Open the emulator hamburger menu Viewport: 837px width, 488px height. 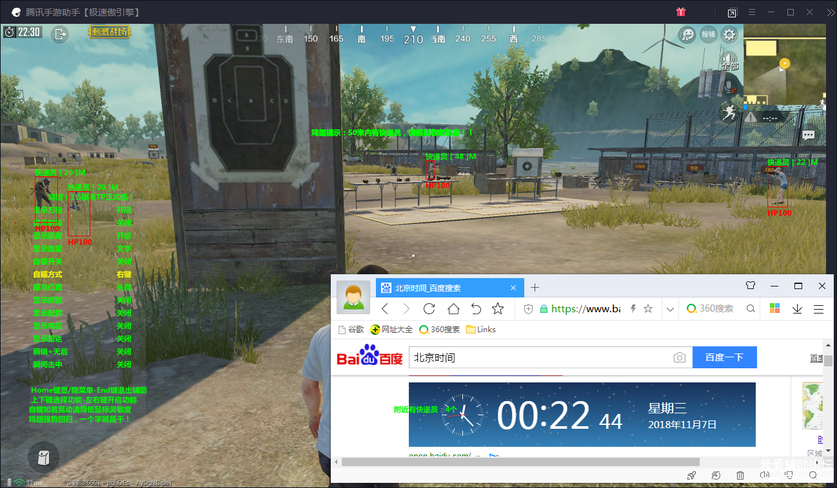(751, 12)
